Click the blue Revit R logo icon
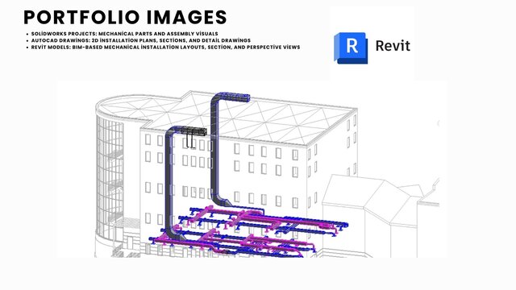The image size is (516, 290). click(351, 48)
